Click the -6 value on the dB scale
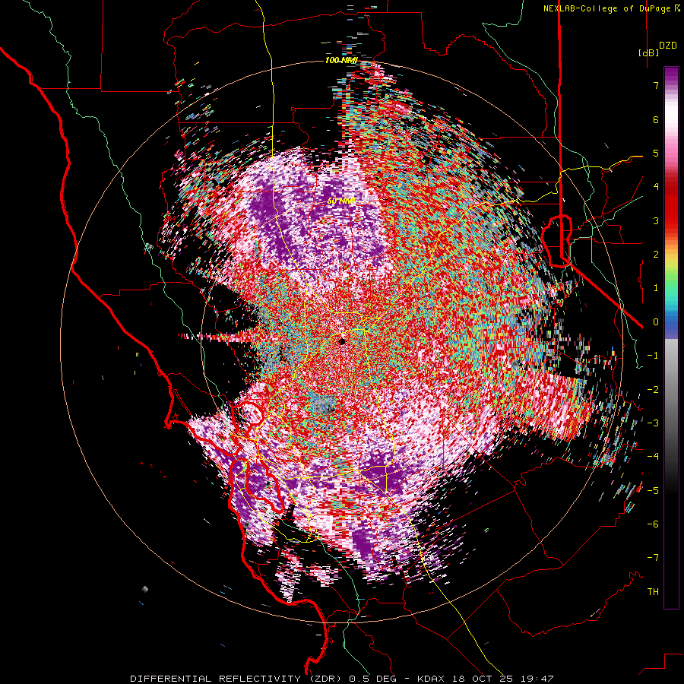This screenshot has width=684, height=684. coord(653,524)
